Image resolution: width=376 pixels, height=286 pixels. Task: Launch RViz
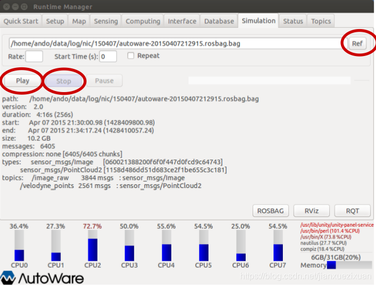pos(311,211)
